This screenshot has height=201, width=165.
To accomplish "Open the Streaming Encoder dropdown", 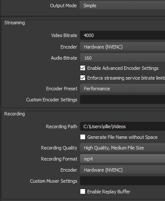I will click(122, 47).
